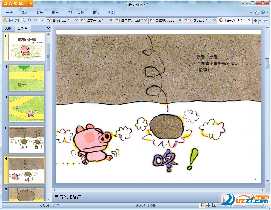Zoom in with the plus button
271x210 pixels.
pyautogui.click(x=263, y=205)
